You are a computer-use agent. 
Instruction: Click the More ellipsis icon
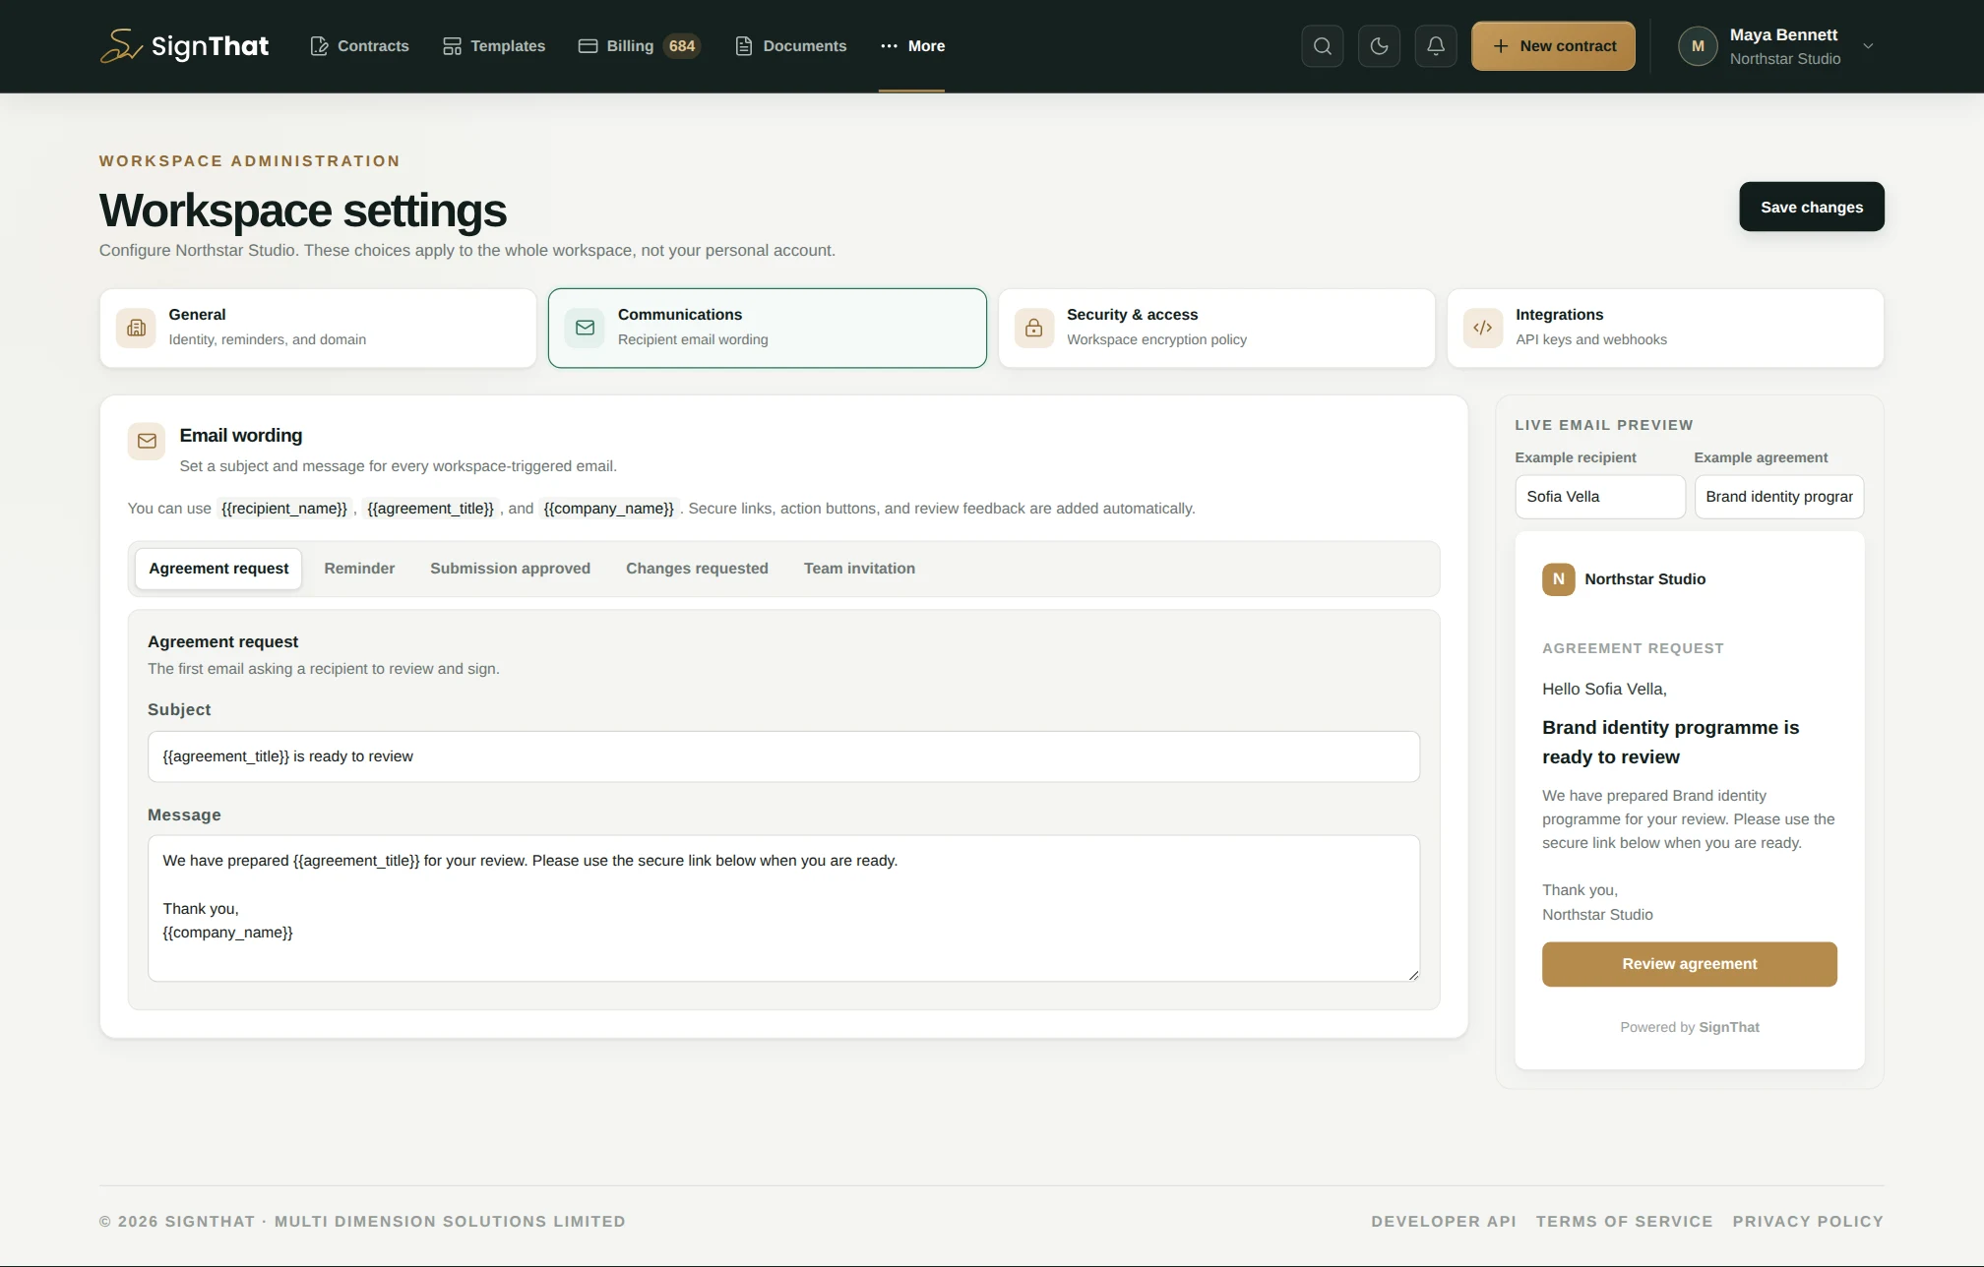[x=889, y=46]
